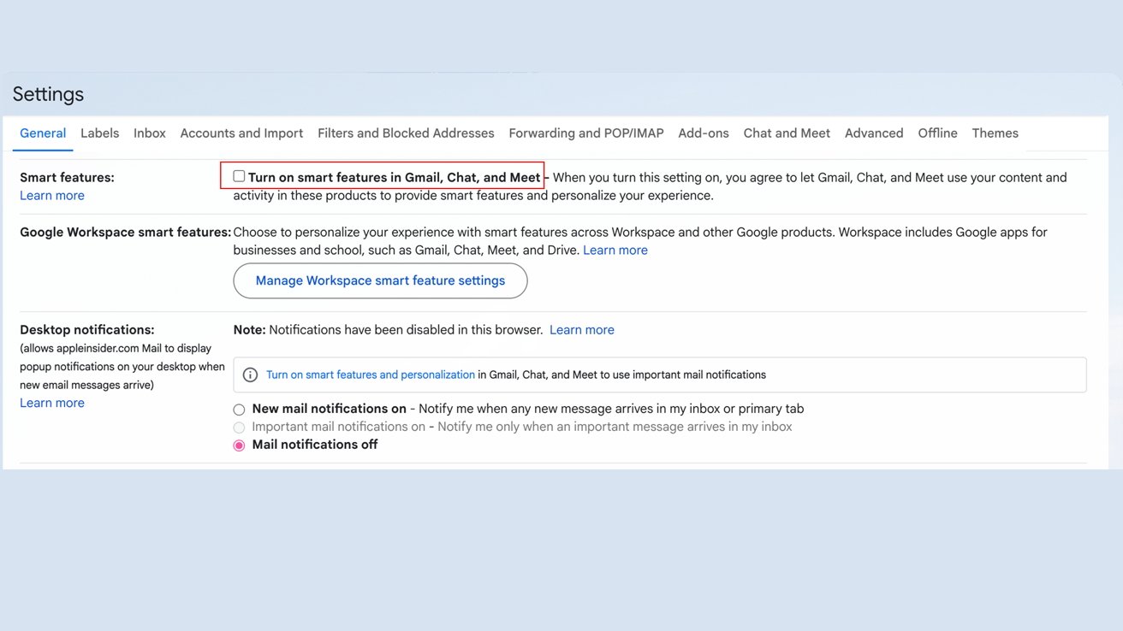The width and height of the screenshot is (1123, 631).
Task: Go to Chat and Meet tab
Action: pos(787,133)
